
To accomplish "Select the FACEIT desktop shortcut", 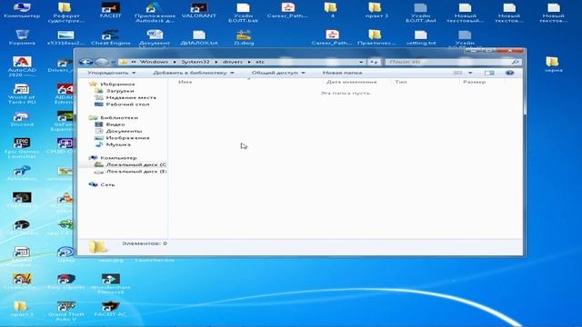I will (110, 10).
